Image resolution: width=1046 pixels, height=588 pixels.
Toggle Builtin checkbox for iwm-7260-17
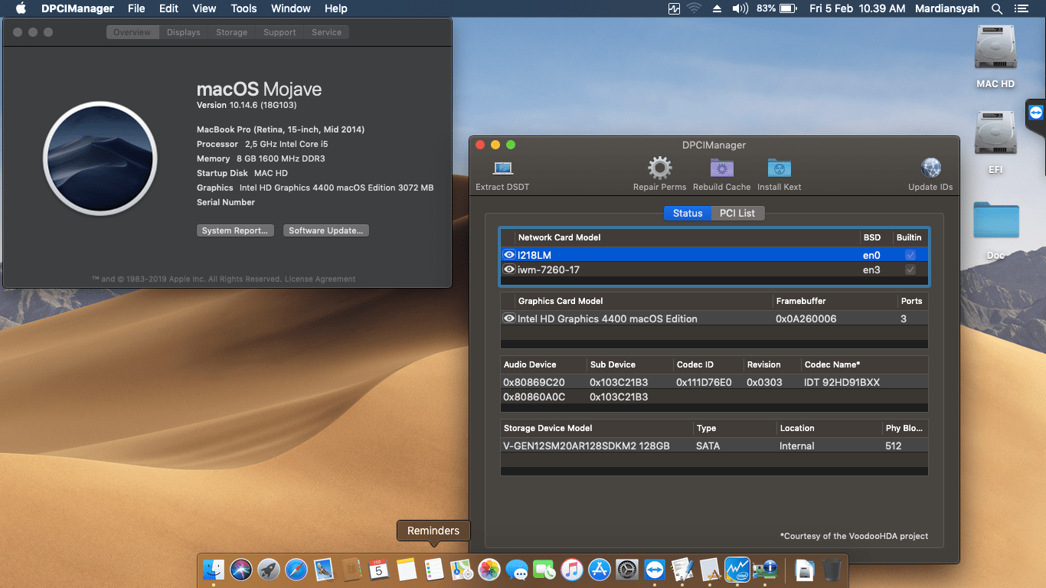pos(910,269)
